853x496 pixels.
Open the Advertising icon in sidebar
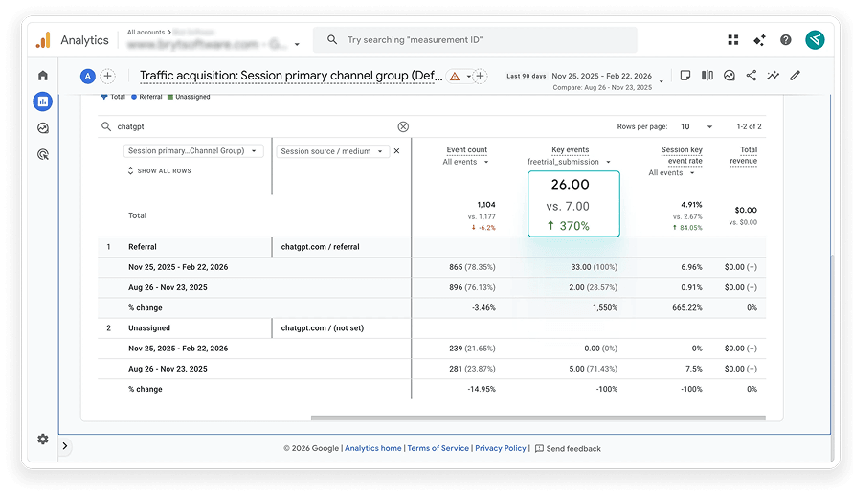click(43, 154)
